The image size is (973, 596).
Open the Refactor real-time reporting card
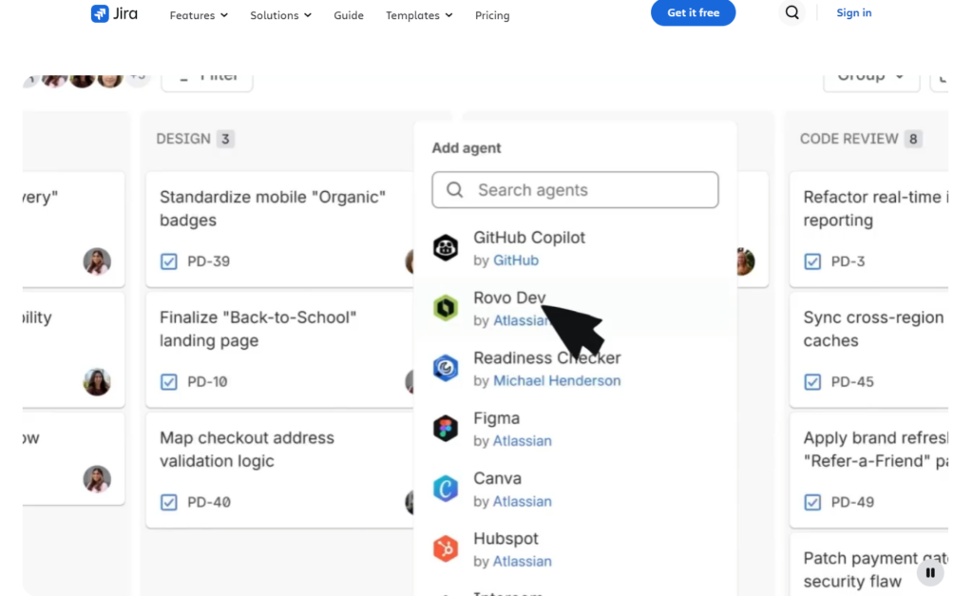coord(868,229)
